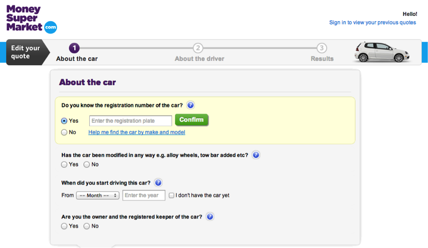Select No for knowing registration number
The width and height of the screenshot is (428, 248).
64,132
